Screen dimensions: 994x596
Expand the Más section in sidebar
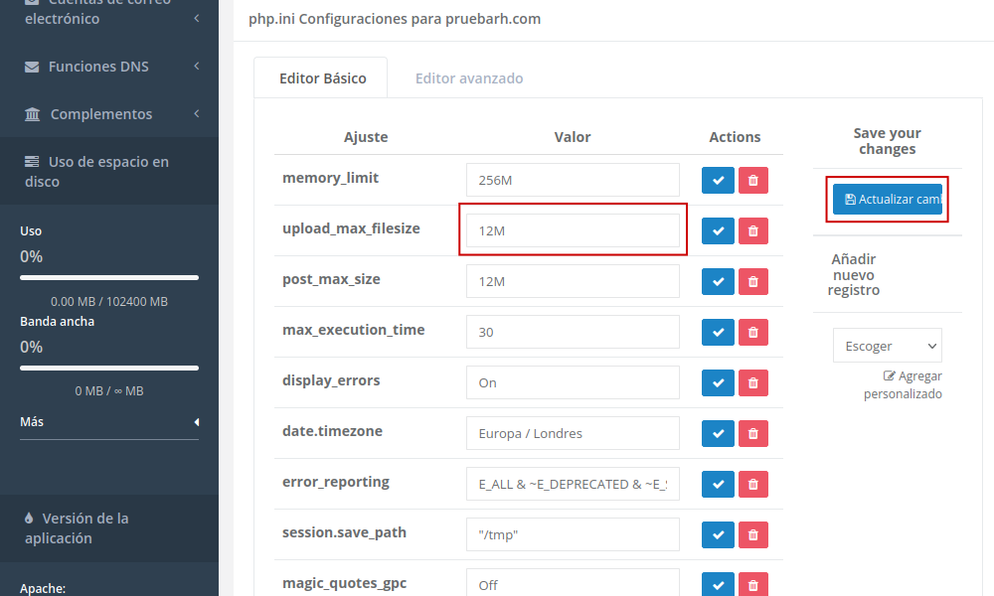point(109,422)
